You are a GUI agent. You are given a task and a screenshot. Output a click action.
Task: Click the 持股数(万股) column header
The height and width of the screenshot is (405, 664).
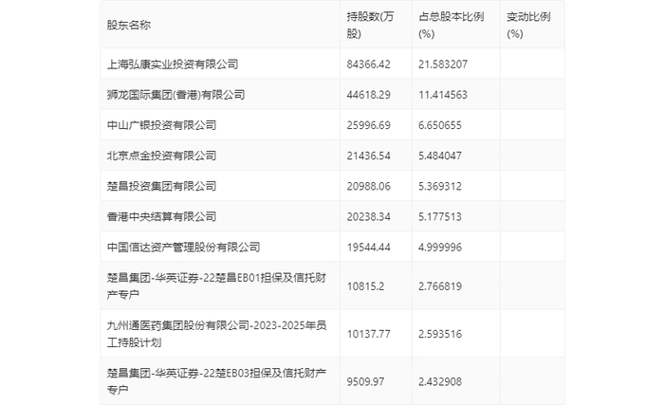pyautogui.click(x=370, y=25)
